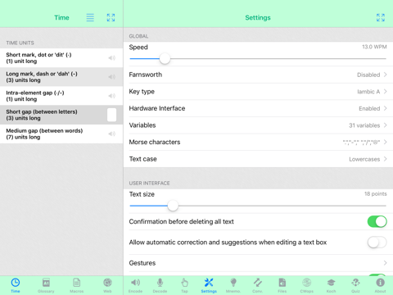This screenshot has height=295, width=393.
Task: Select the Short mark, dot or 'dit' row
Action: click(x=61, y=58)
